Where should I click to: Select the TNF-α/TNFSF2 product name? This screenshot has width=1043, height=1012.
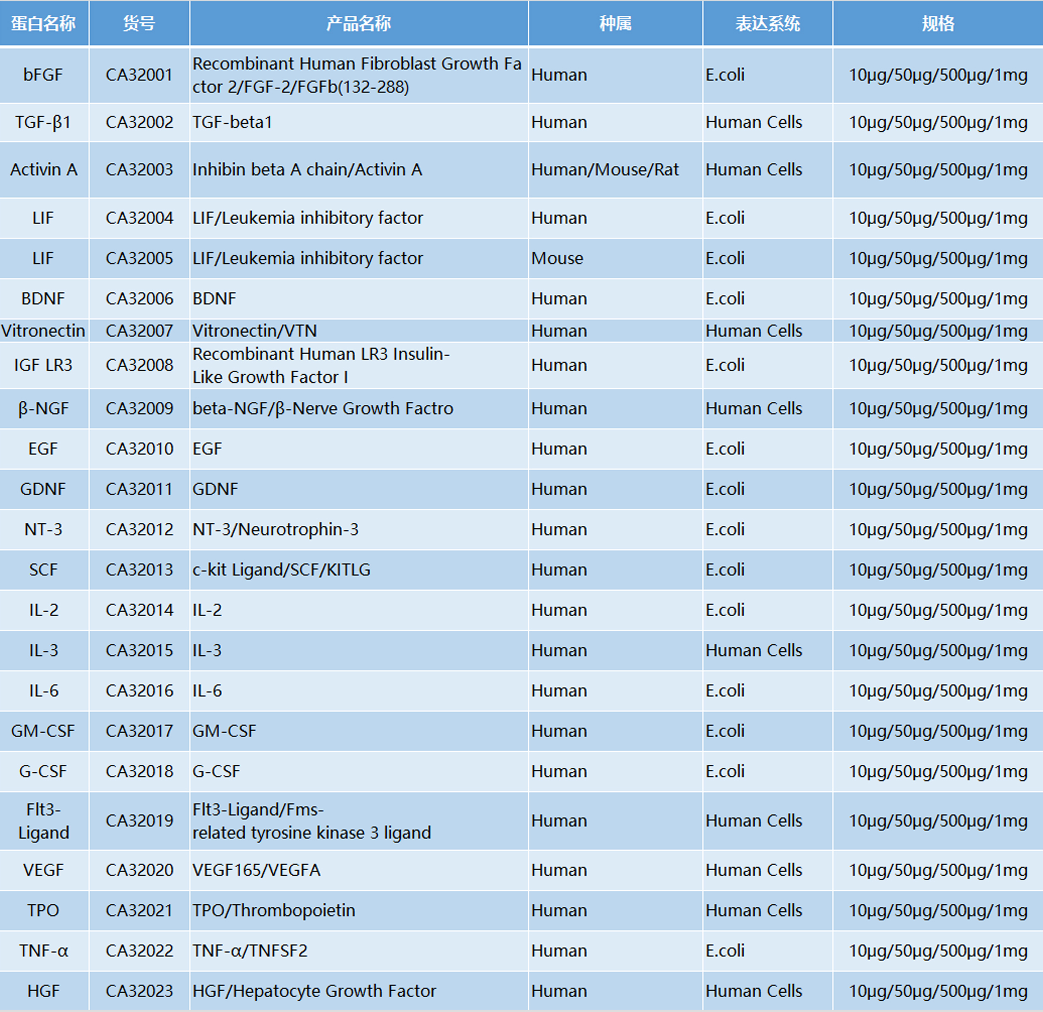[359, 951]
